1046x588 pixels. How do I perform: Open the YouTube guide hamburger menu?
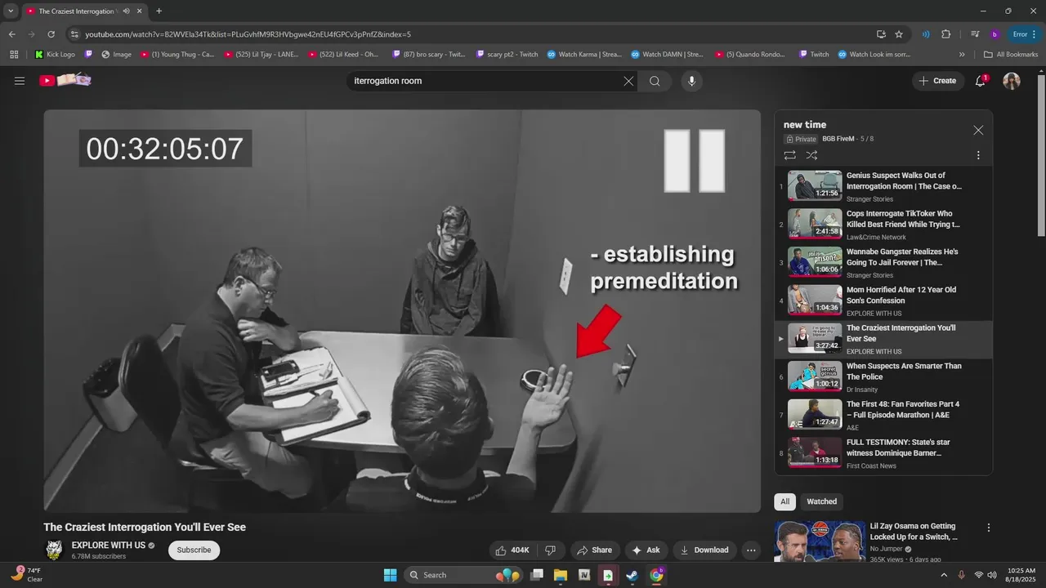point(20,81)
